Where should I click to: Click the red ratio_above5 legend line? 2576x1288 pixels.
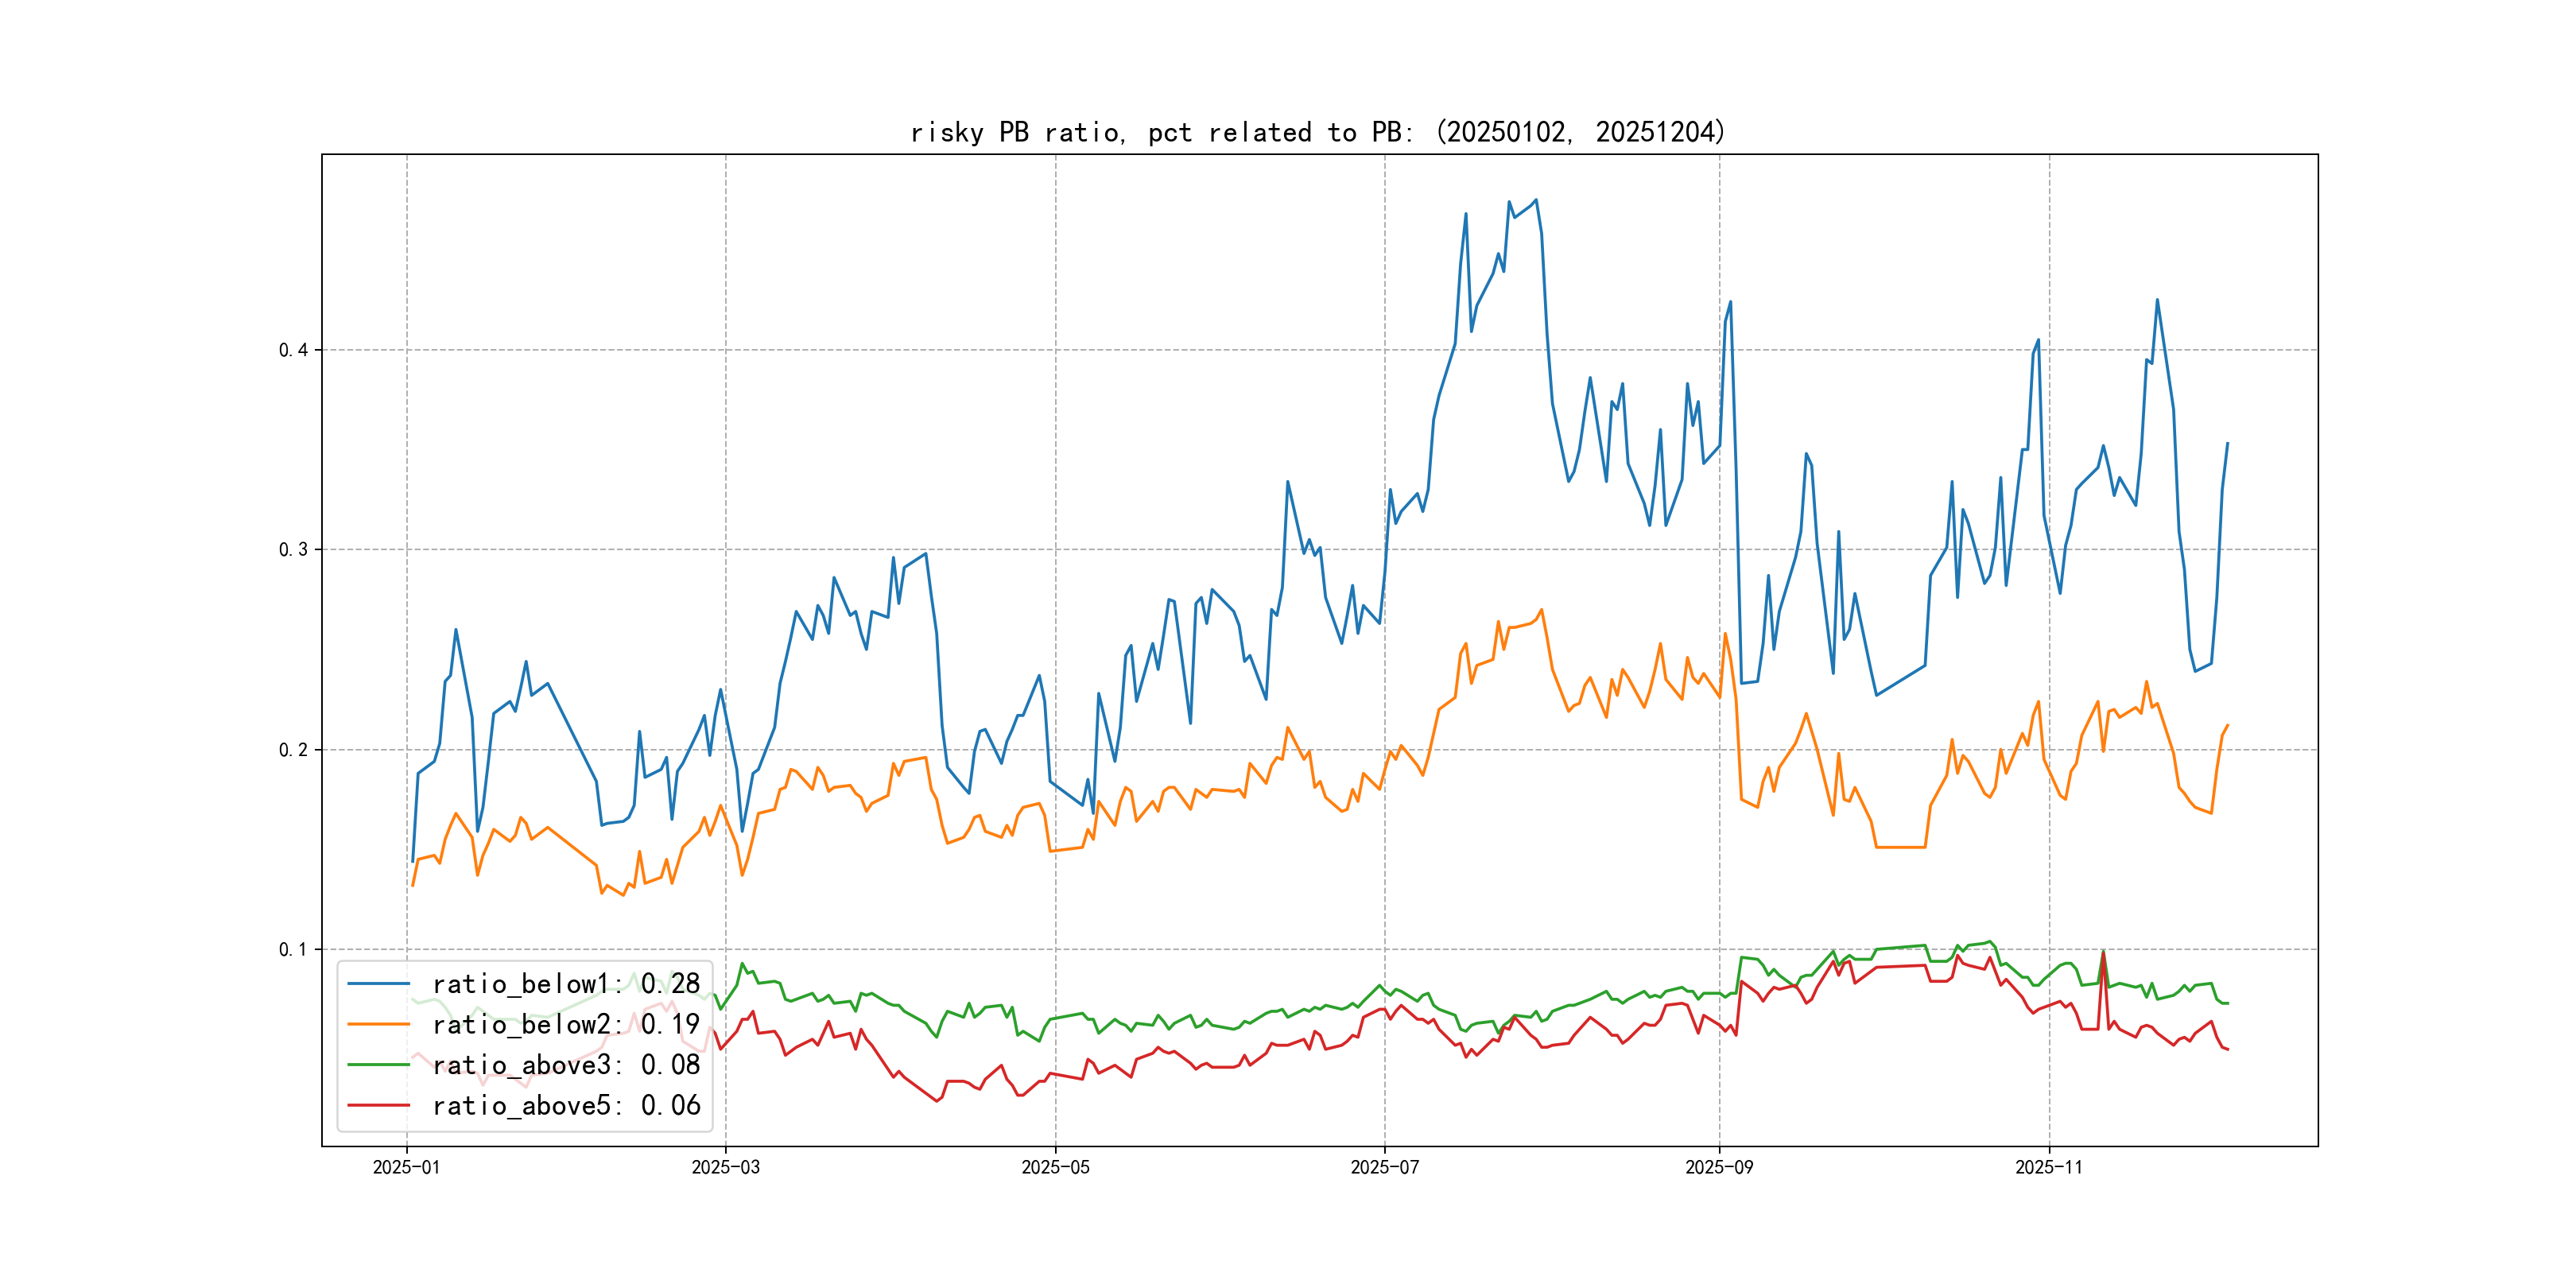point(378,1105)
